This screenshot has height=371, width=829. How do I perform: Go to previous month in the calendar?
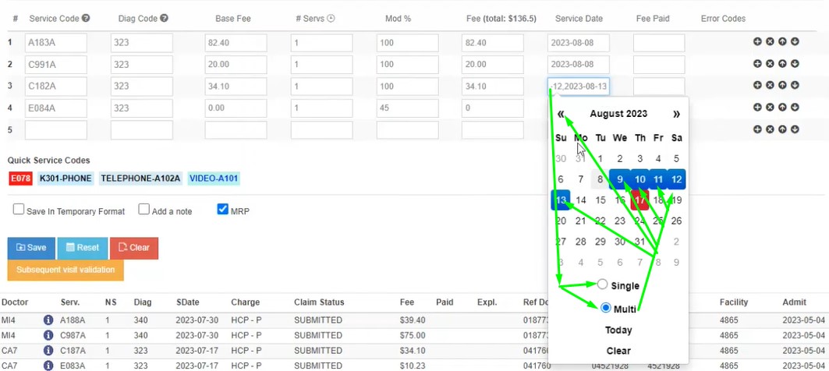[x=561, y=114]
